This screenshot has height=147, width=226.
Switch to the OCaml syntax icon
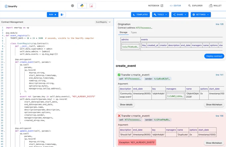91,6
